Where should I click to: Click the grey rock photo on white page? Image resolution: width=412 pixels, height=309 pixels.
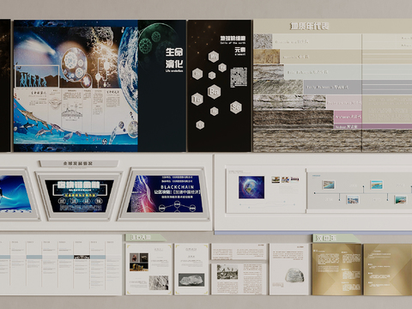click(294, 276)
